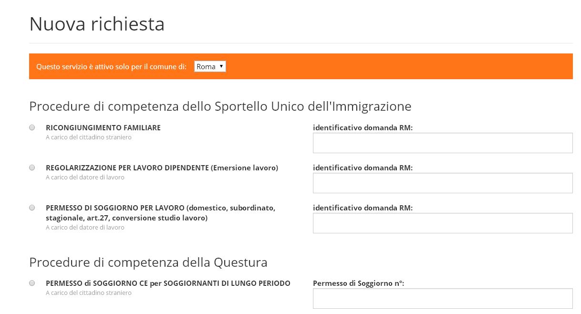581x314 pixels.
Task: Click the 'Permesso di Soggiorno n°' field label
Action: [x=358, y=283]
